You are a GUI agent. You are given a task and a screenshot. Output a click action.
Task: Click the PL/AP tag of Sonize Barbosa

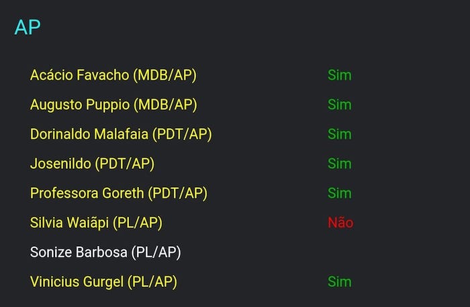(156, 252)
